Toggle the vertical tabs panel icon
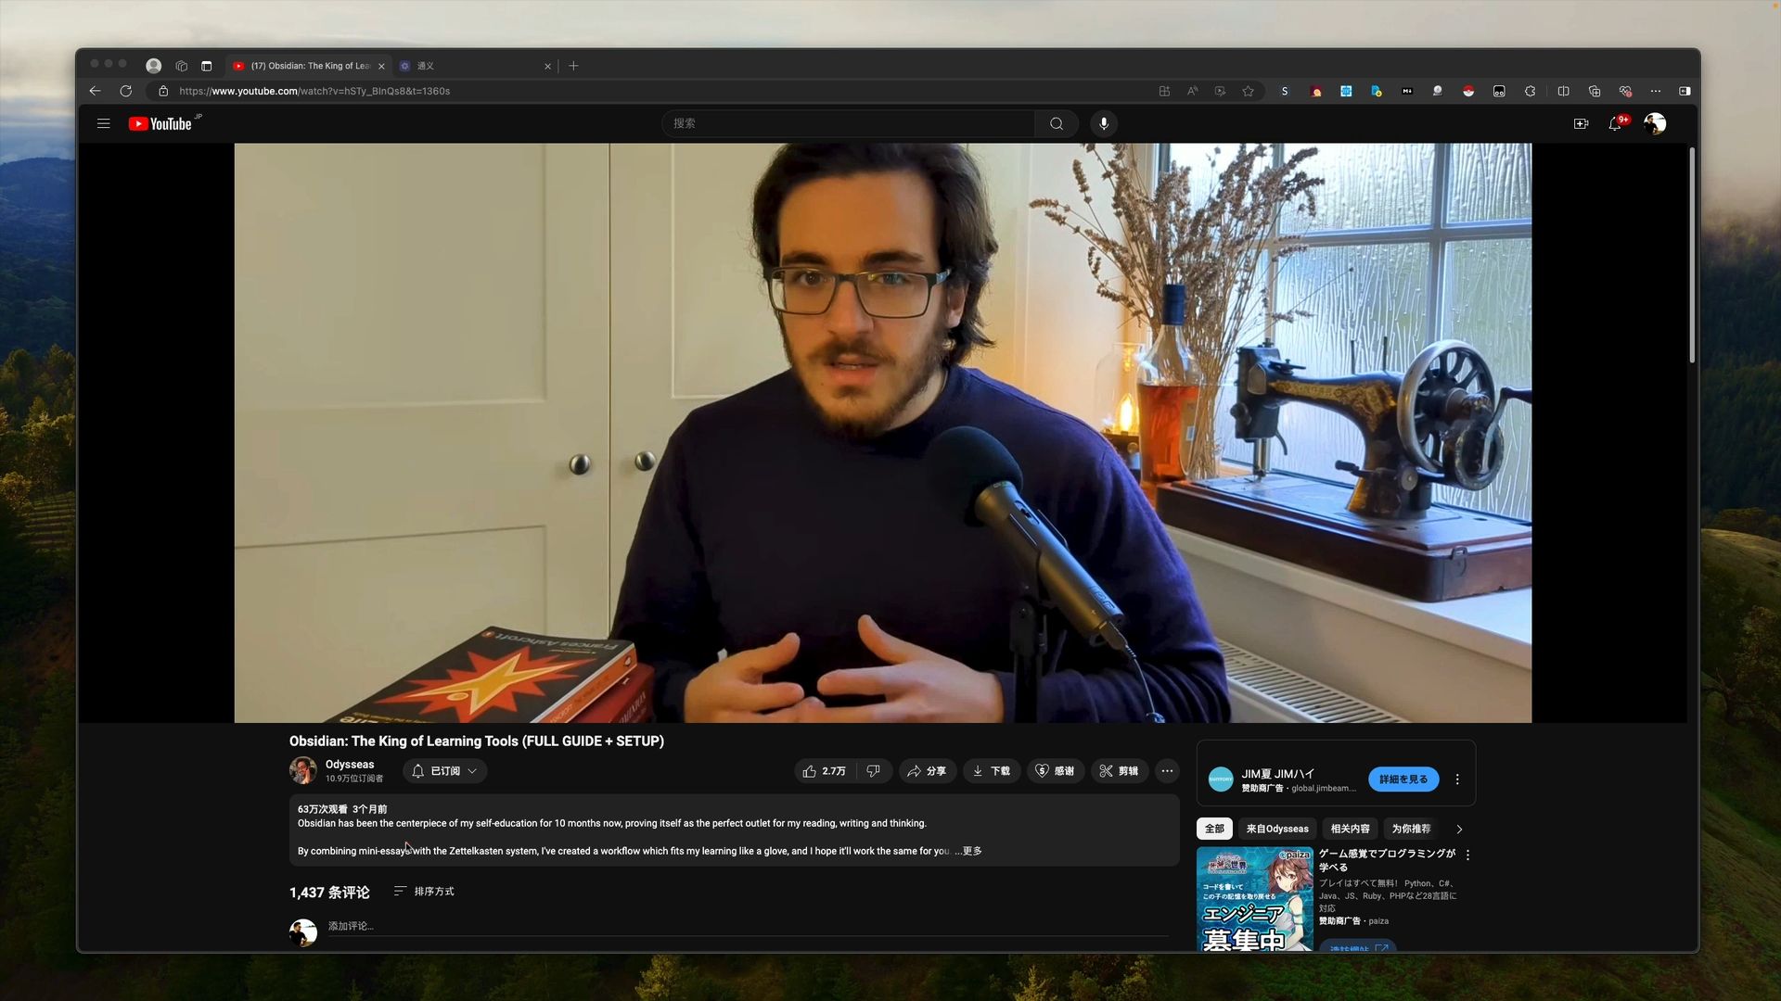 pos(207,66)
